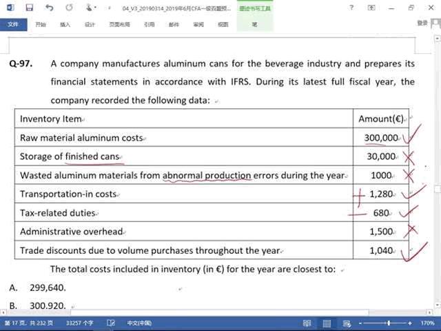
Task: Click the '1000' amount cell
Action: [x=381, y=175]
